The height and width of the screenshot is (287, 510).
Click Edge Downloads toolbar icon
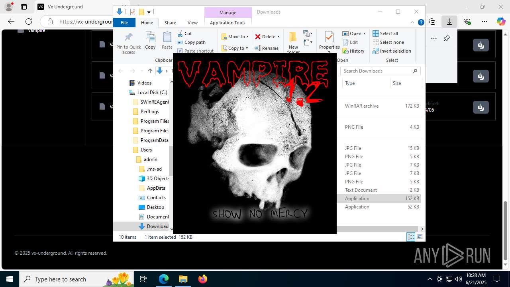[x=449, y=22]
